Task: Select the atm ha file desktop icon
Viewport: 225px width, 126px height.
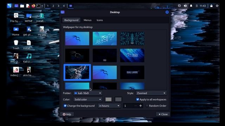Action: coord(28,72)
